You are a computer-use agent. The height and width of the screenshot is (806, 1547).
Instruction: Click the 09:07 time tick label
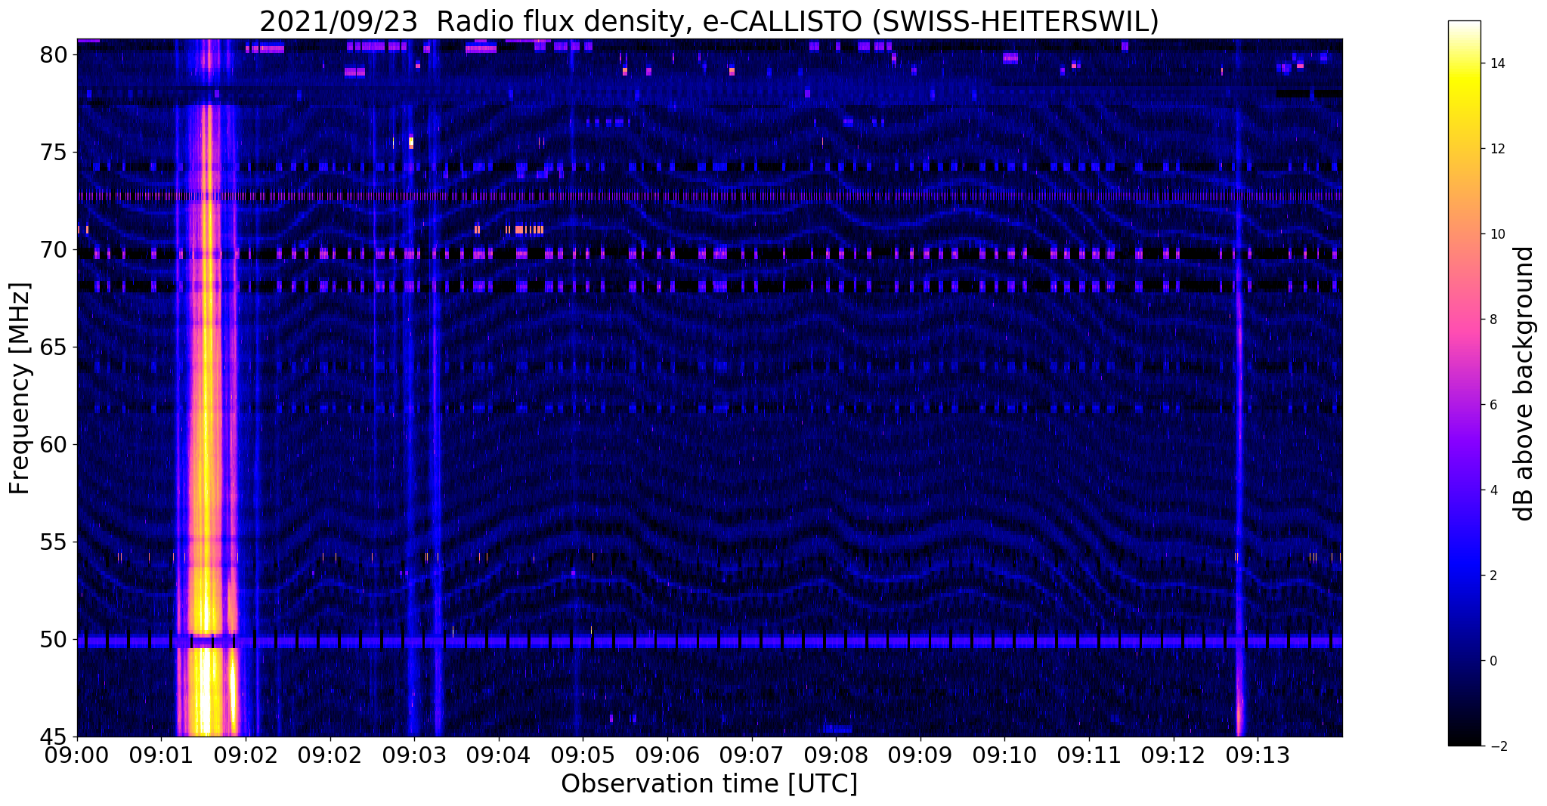click(x=752, y=755)
